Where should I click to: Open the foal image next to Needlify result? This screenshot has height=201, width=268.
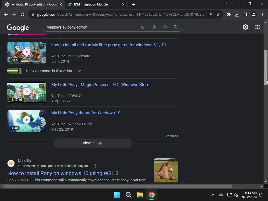click(166, 170)
